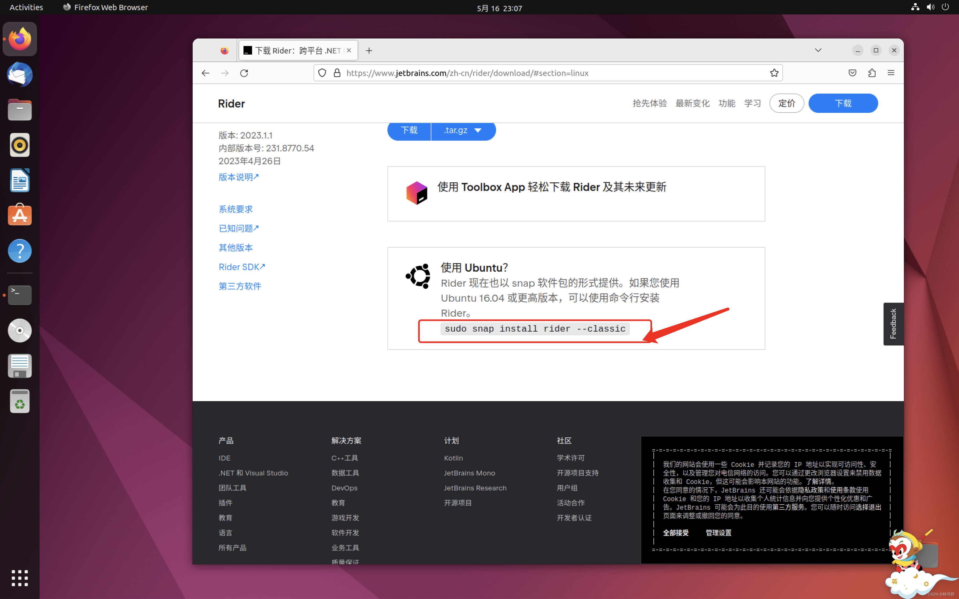Viewport: 959px width, 599px height.
Task: Open the Extensions puzzle icon
Action: [872, 73]
